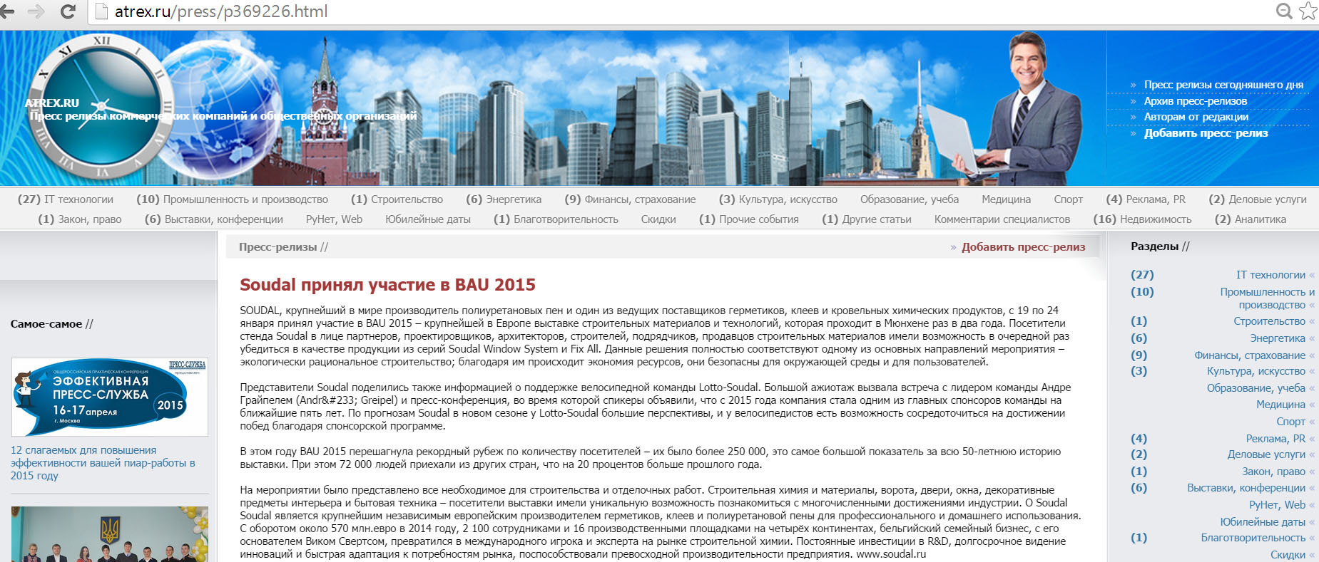The width and height of the screenshot is (1319, 562).
Task: Select 'Медицина' in the top navigation bar
Action: 1006,199
